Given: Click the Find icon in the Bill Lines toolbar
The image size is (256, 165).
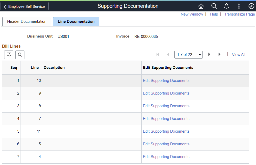Looking at the screenshot, I should coord(20,54).
